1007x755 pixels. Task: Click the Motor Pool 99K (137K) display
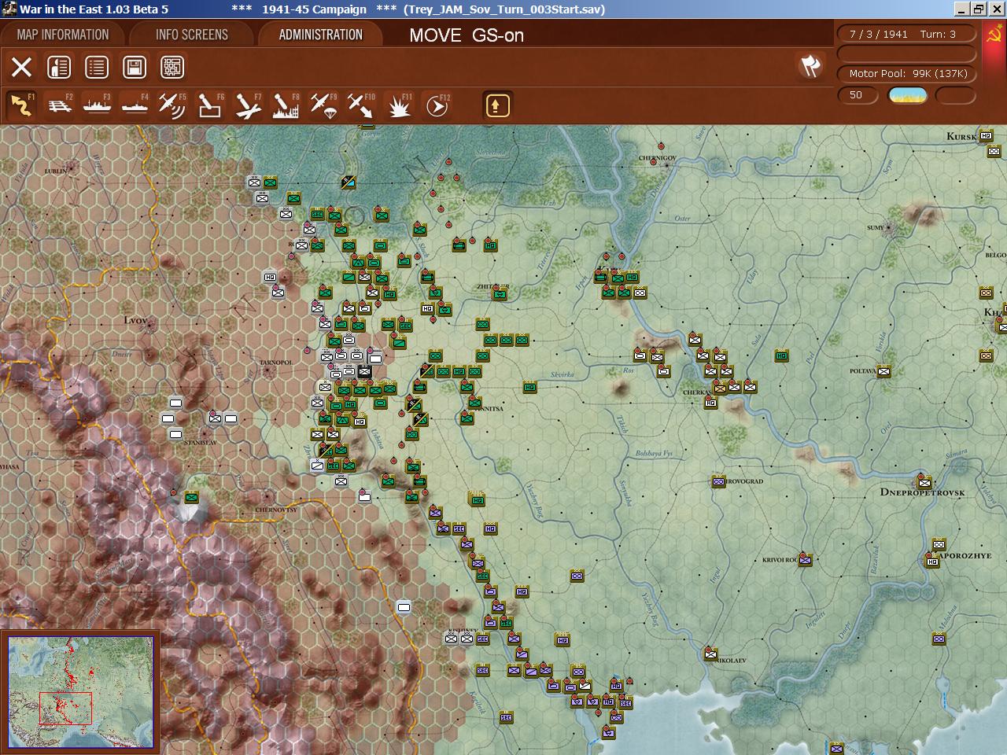pos(906,74)
